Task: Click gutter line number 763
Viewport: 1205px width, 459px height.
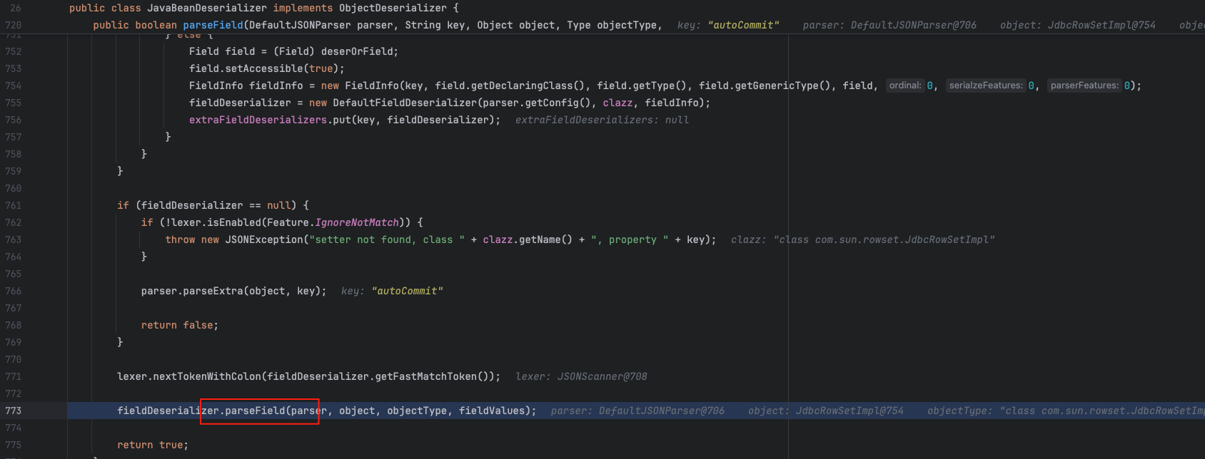Action: click(x=13, y=239)
